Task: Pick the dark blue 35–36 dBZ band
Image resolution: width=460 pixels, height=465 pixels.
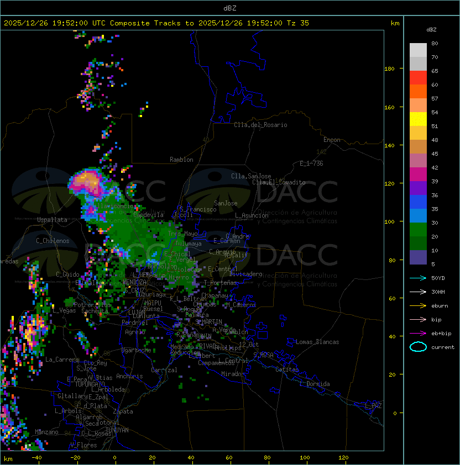Action: click(x=418, y=202)
